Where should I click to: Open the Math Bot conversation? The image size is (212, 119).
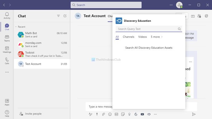42,35
